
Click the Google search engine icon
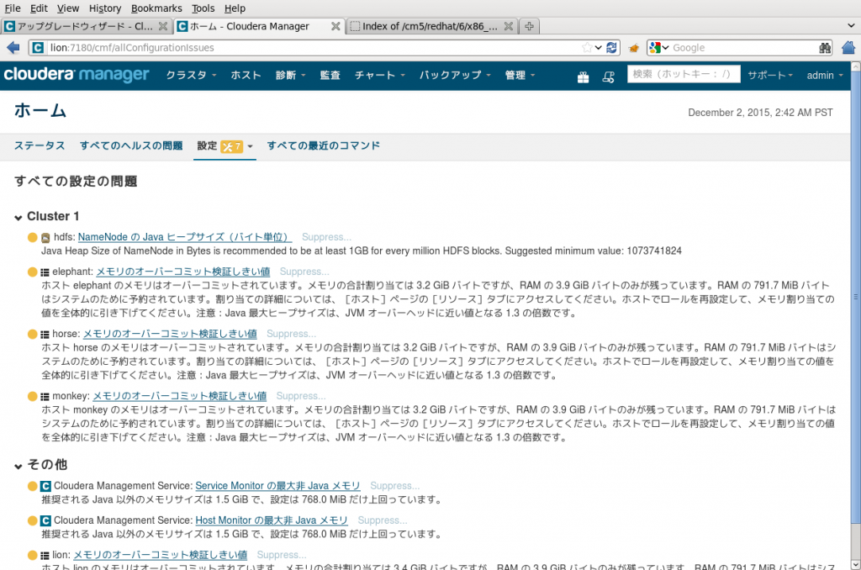(654, 48)
